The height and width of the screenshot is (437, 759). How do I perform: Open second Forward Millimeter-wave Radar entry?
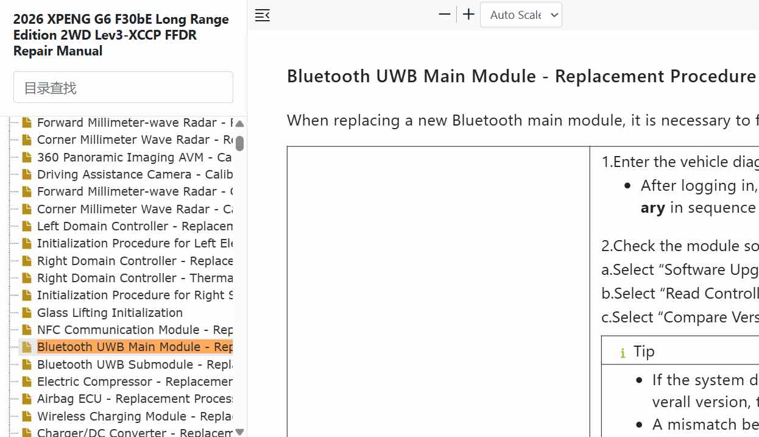click(135, 191)
